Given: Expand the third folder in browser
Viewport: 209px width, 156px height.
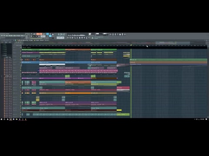Looking at the screenshot, I should pyautogui.click(x=5, y=48).
